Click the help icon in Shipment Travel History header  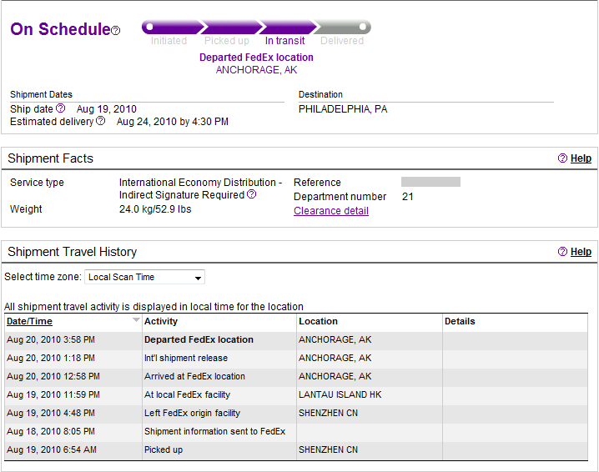click(562, 252)
